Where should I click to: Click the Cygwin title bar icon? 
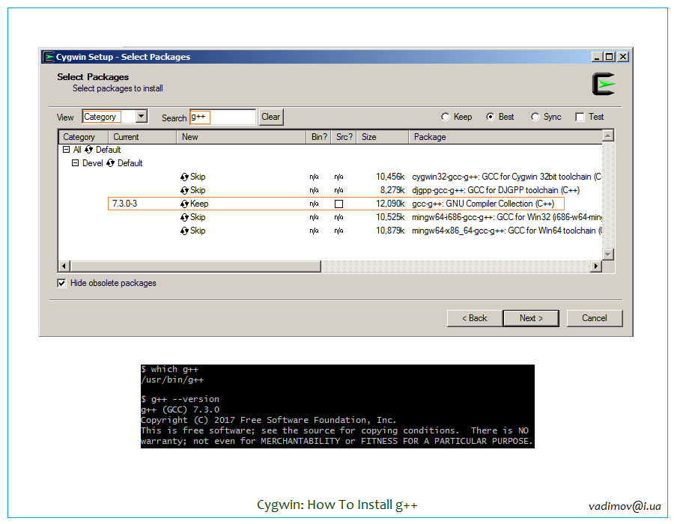coord(49,57)
